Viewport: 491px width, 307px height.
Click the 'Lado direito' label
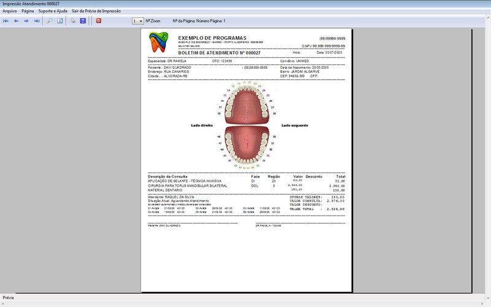[201, 125]
